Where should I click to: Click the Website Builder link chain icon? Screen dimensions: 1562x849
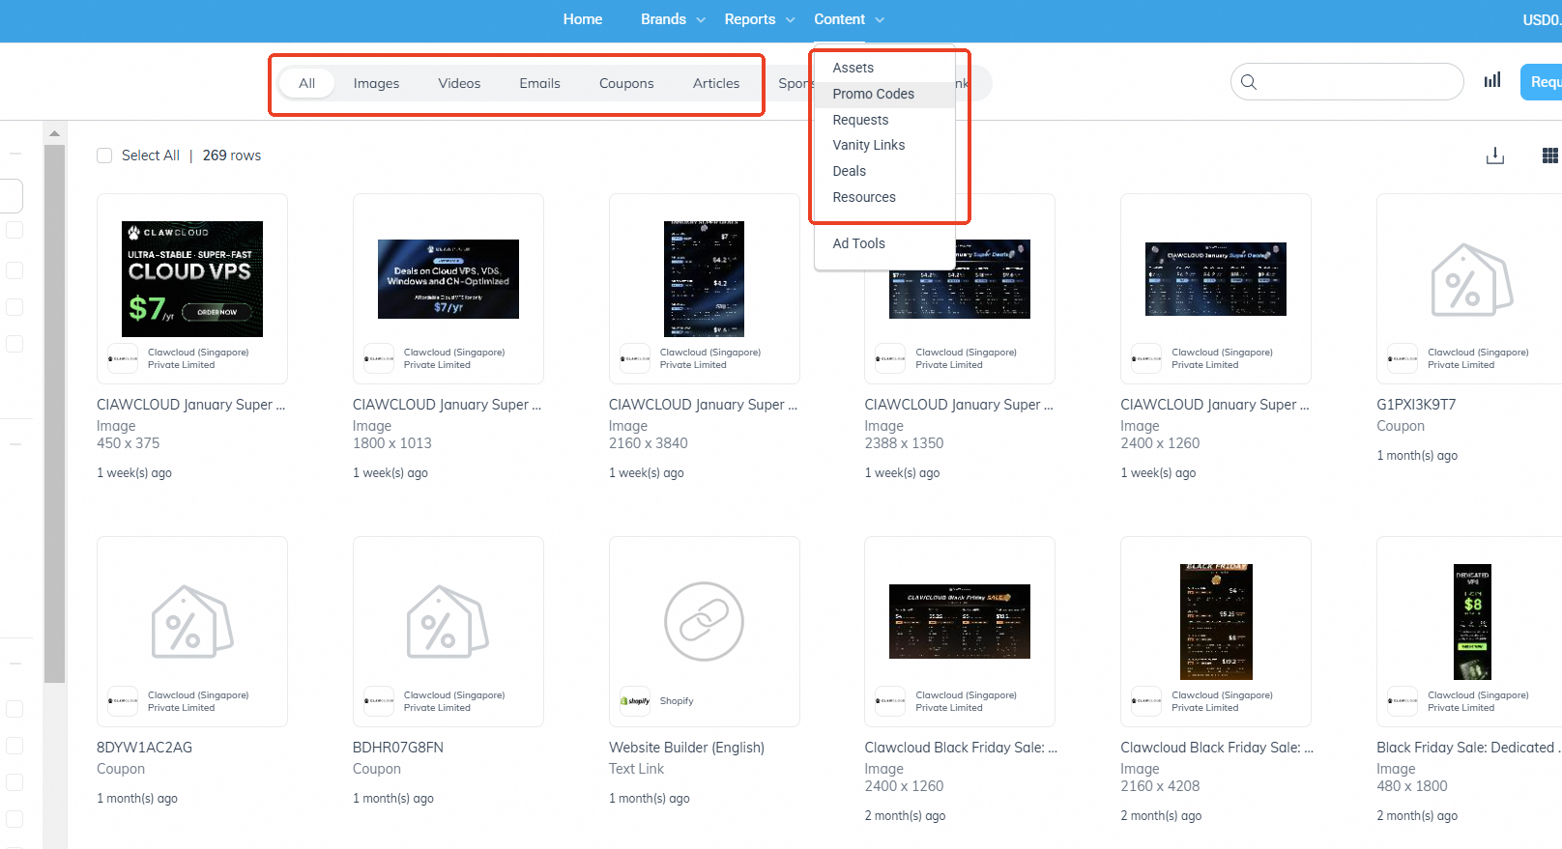[704, 621]
